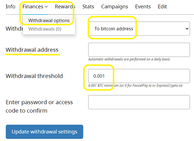Focus the password or access code field
194x141 pixels.
(x=139, y=102)
